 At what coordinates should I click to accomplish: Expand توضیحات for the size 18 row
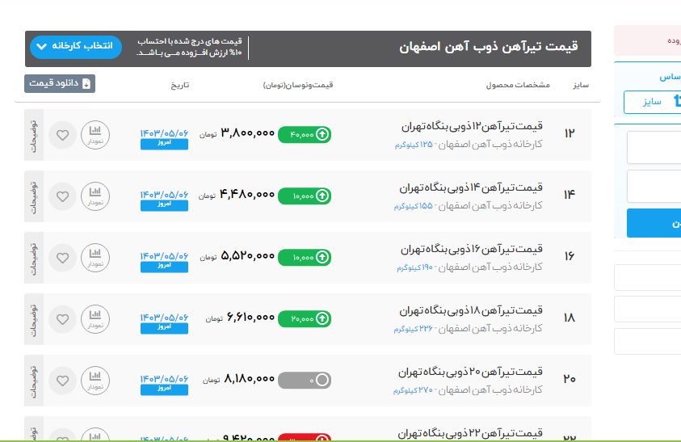pos(34,318)
